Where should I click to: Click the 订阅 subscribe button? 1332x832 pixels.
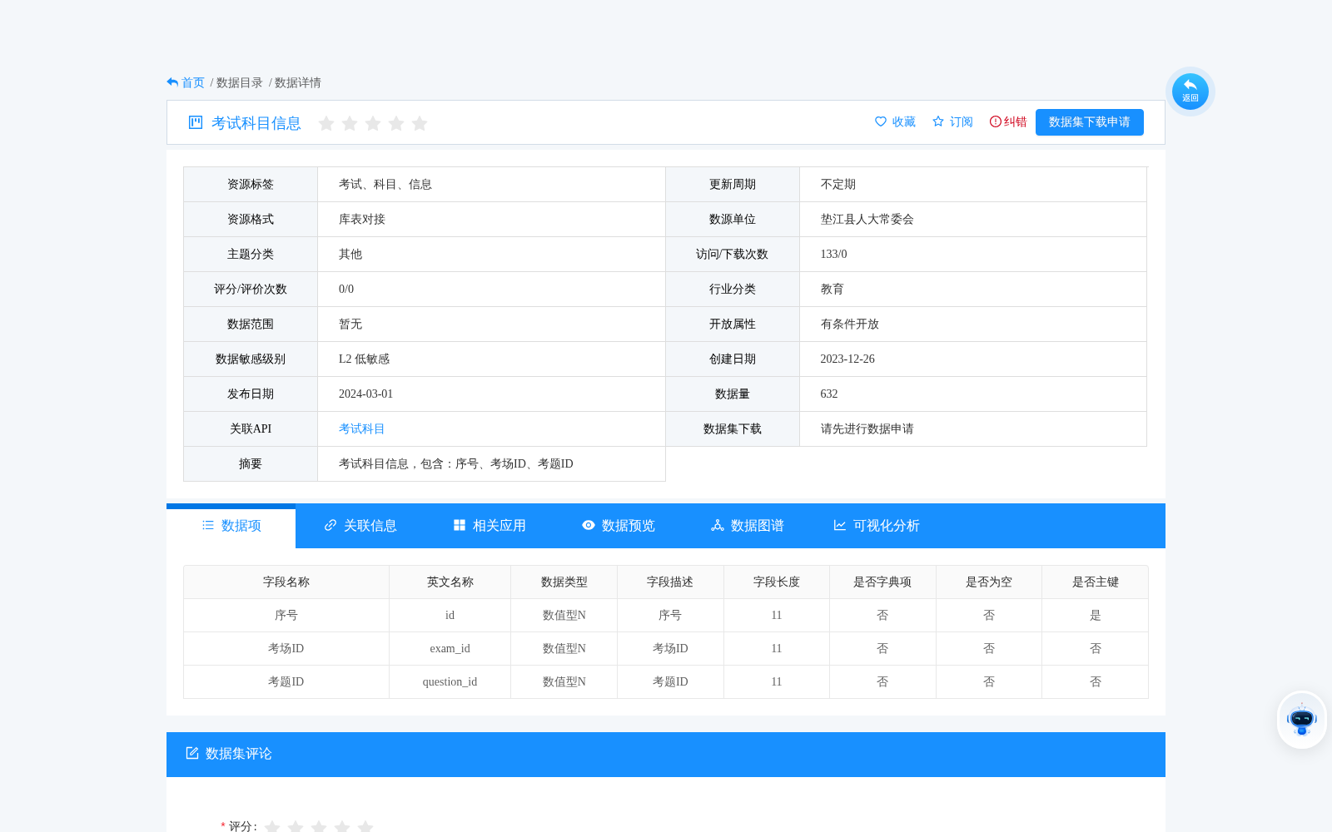[952, 121]
